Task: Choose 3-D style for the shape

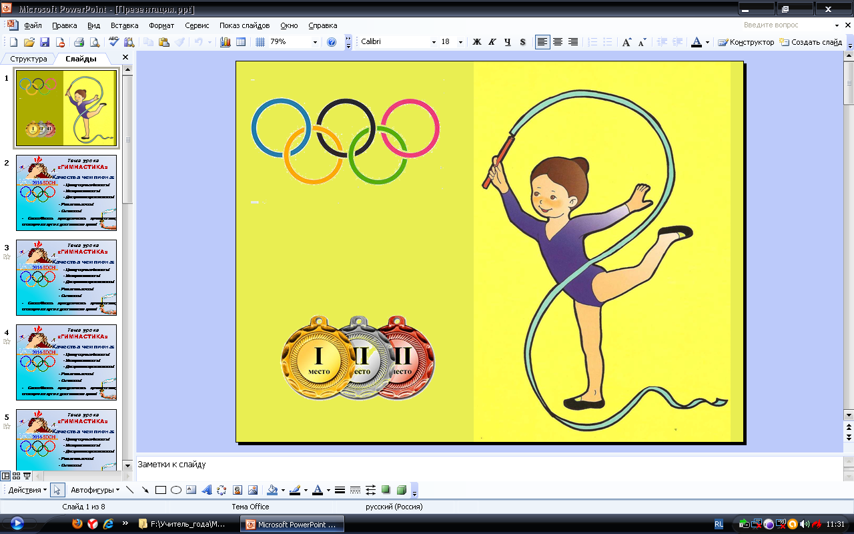Action: coord(401,490)
